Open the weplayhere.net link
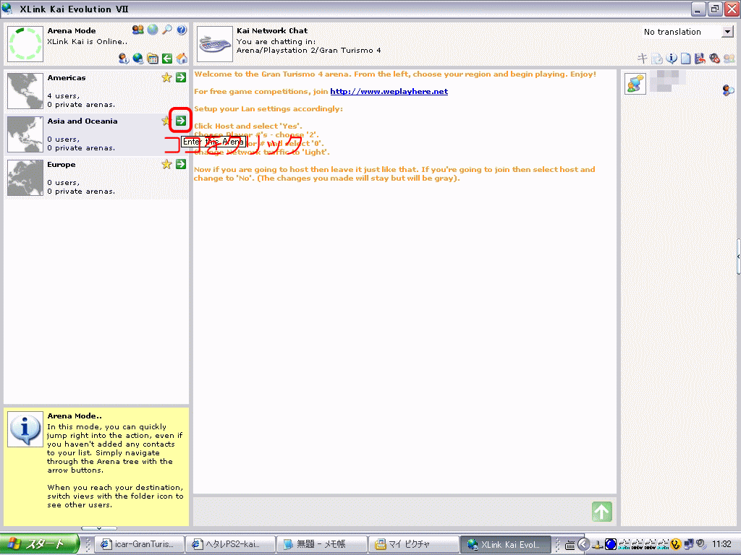 coord(389,92)
